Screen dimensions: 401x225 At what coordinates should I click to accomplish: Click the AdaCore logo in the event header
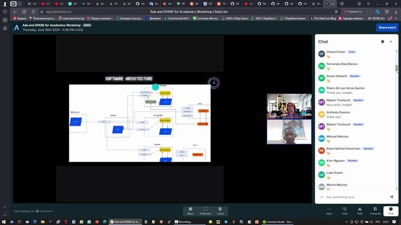click(17, 27)
